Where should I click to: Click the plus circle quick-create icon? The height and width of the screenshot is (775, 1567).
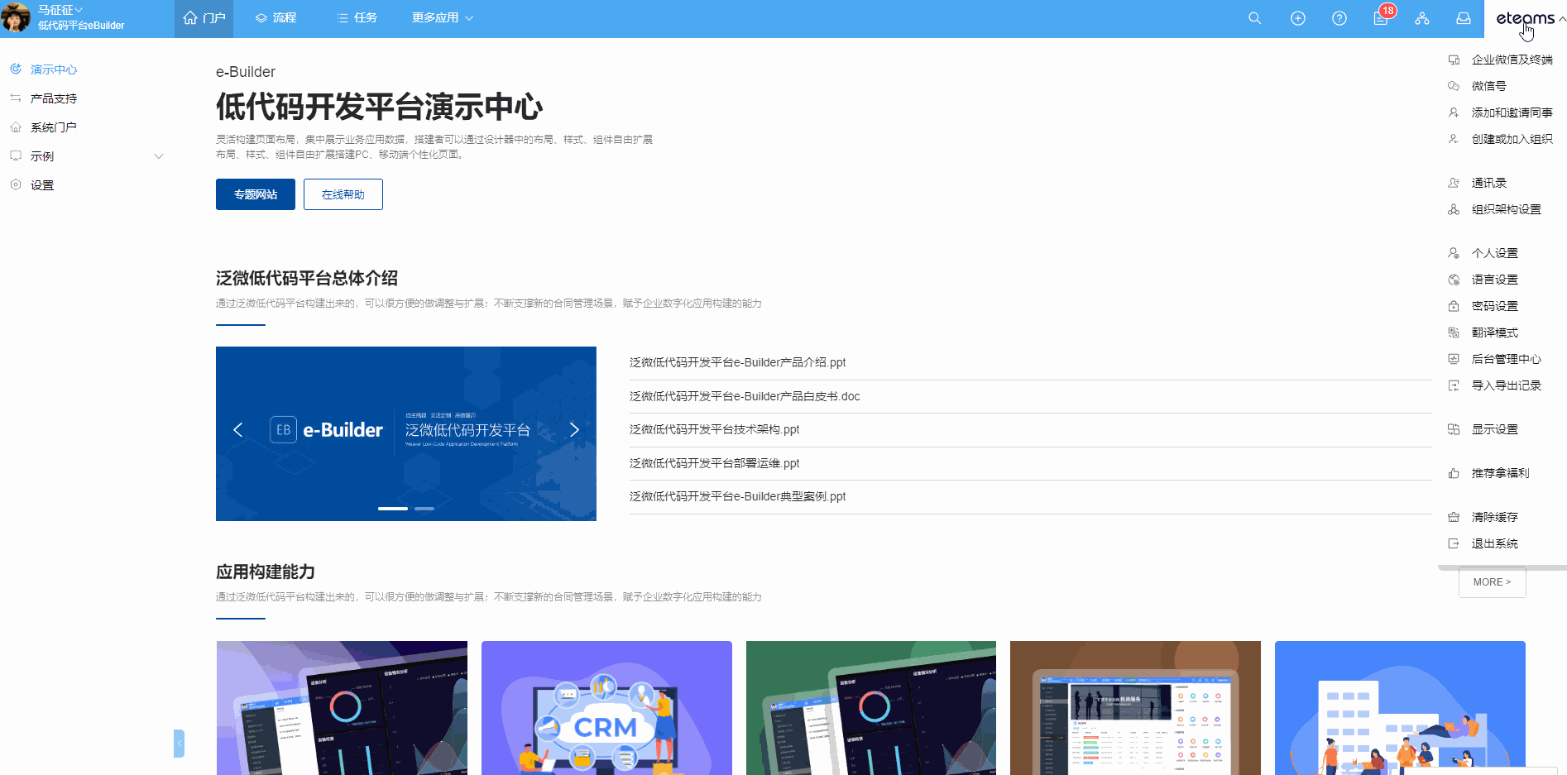[1297, 18]
